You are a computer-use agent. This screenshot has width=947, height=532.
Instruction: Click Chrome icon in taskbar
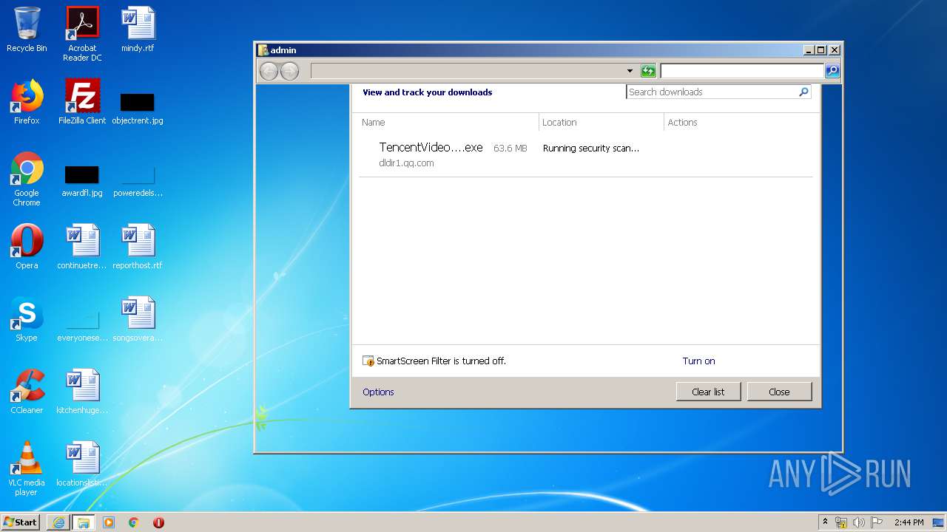coord(134,522)
